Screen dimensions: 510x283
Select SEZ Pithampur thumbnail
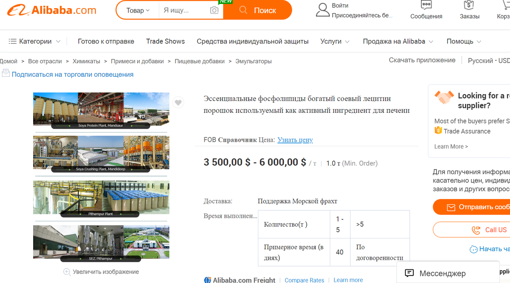click(101, 243)
